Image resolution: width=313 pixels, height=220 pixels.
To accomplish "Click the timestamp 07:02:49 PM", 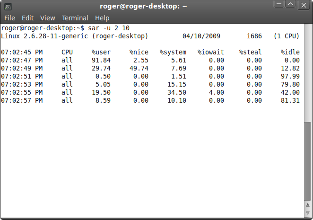I will pos(22,68).
